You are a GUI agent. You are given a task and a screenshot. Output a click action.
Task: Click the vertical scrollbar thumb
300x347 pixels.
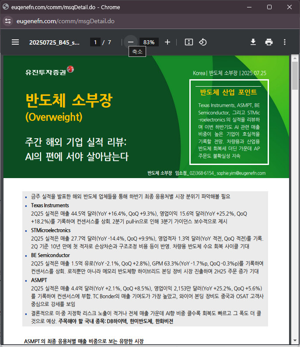click(x=295, y=76)
